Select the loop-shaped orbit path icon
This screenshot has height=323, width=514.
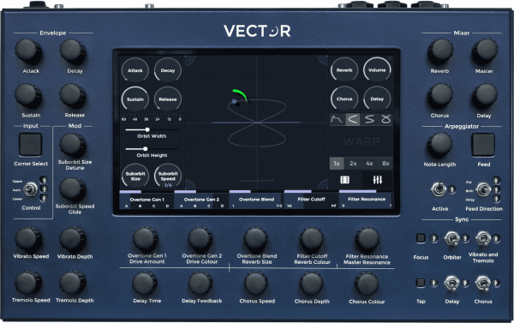tap(385, 119)
